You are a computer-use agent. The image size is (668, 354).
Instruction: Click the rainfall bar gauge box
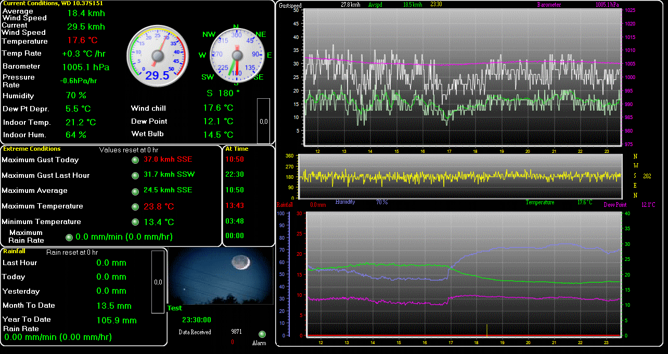pos(159,282)
